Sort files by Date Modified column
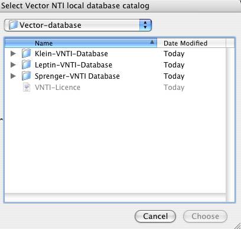 (x=191, y=43)
